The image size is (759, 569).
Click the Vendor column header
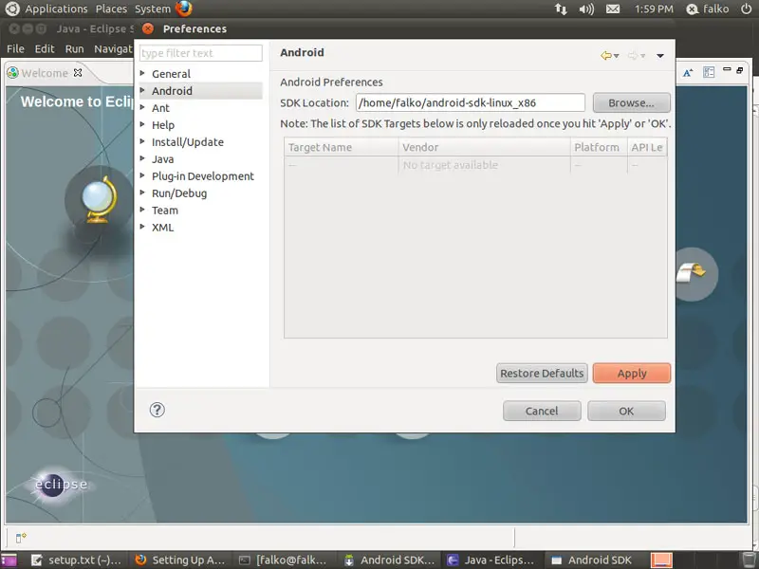(x=484, y=147)
